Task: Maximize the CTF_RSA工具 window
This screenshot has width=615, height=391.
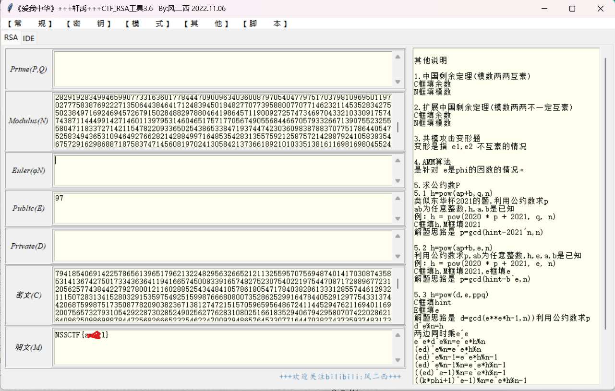Action: [x=572, y=9]
